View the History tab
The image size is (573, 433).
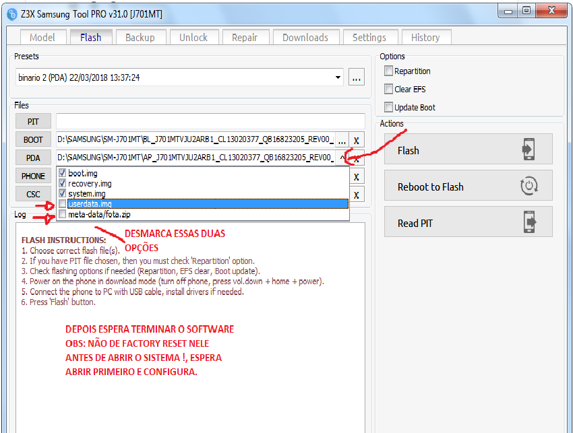coord(426,38)
